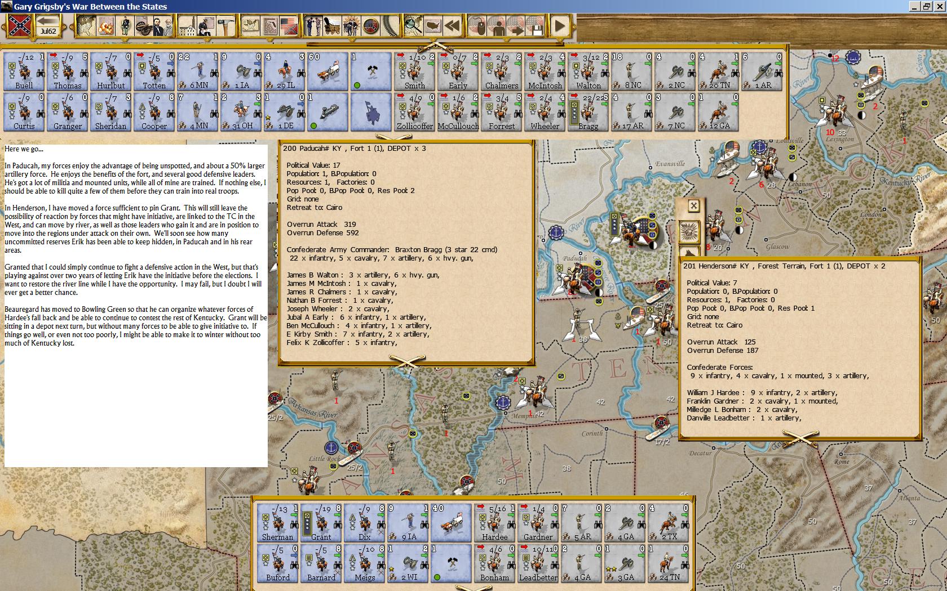Close the small map popup with X button
Image resolution: width=947 pixels, height=591 pixels.
694,206
